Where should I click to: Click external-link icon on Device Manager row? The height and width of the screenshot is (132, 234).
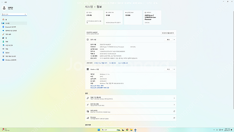point(174,111)
